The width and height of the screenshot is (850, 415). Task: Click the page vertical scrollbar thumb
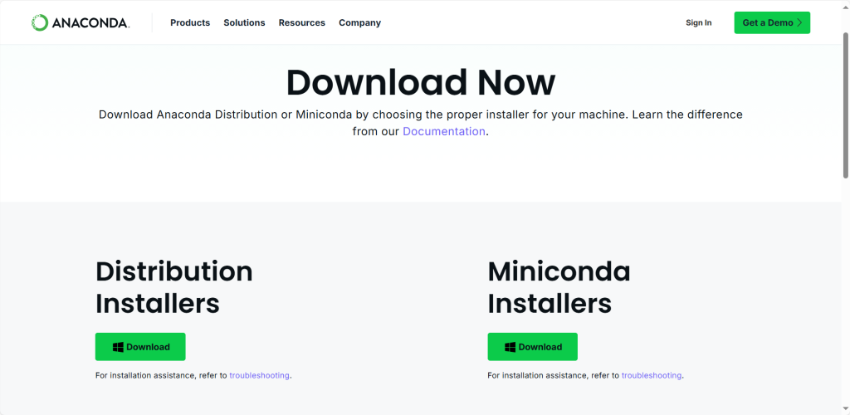coord(845,105)
